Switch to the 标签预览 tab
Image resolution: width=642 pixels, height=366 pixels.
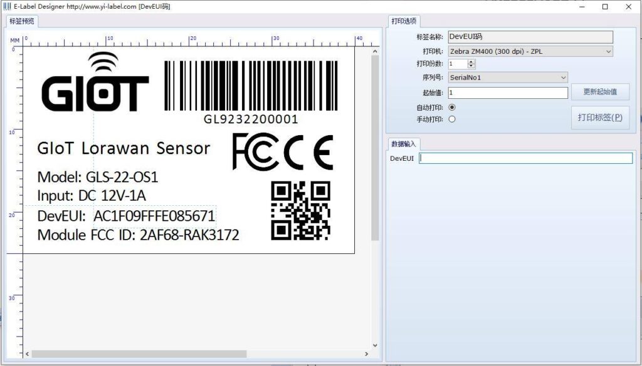22,21
